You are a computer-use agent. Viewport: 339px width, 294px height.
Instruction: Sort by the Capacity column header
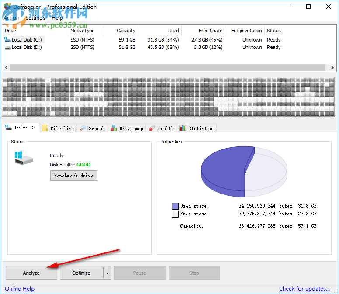(120, 31)
